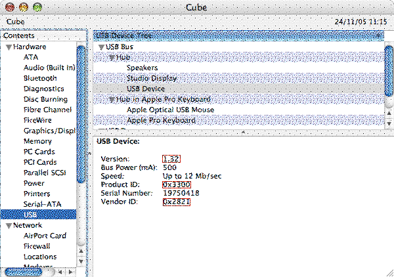Select PCI Cards in the sidebar
The width and height of the screenshot is (394, 277).
(x=40, y=162)
